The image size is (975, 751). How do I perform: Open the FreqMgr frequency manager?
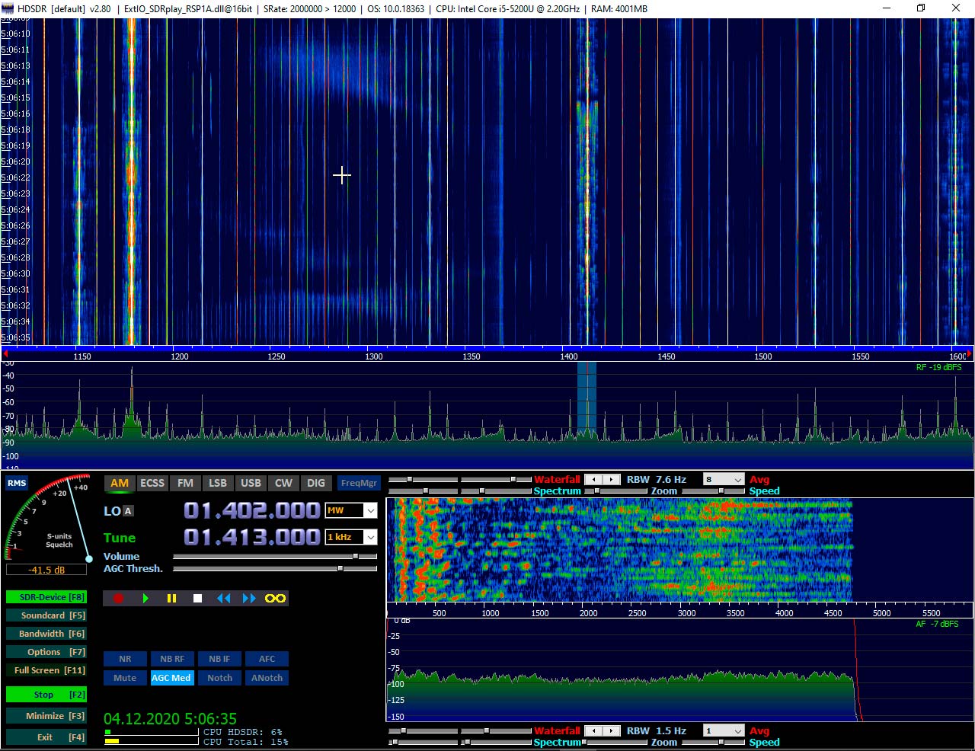(x=359, y=483)
